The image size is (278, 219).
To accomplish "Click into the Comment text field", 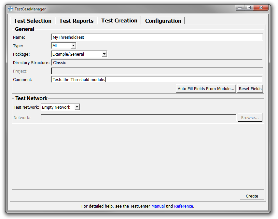I will coord(157,80).
